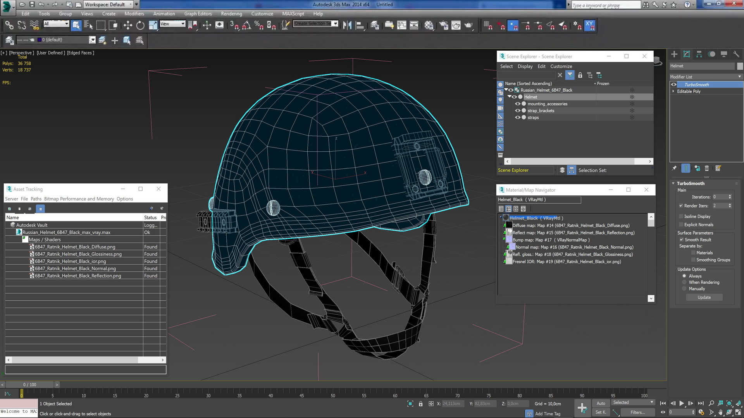
Task: Click the Update button in TurboSmooth
Action: [x=704, y=298]
